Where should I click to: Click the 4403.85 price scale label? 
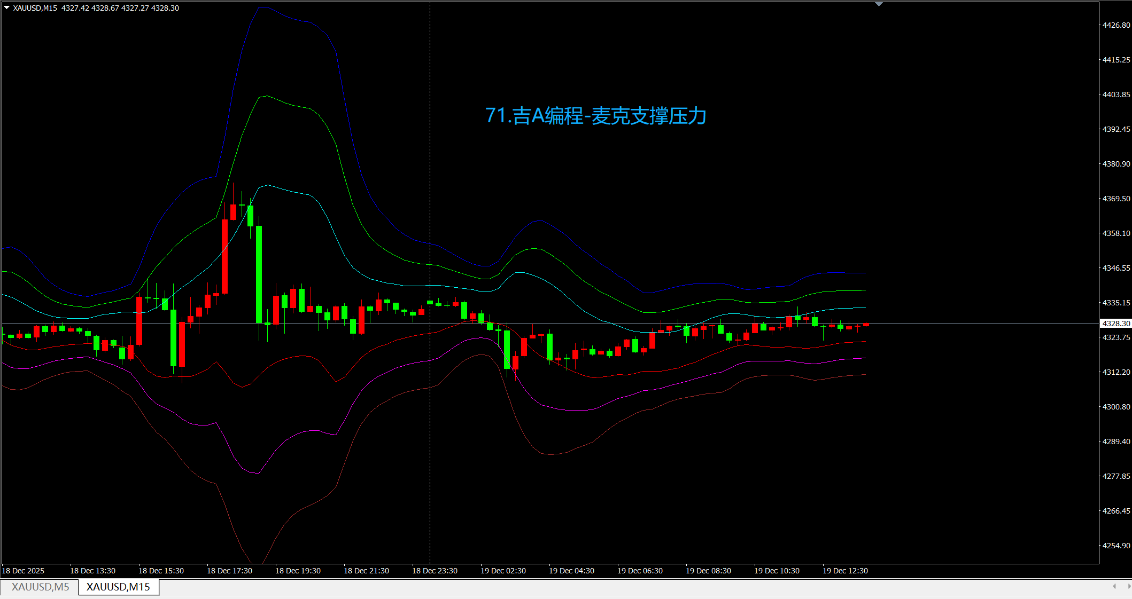pos(1116,94)
